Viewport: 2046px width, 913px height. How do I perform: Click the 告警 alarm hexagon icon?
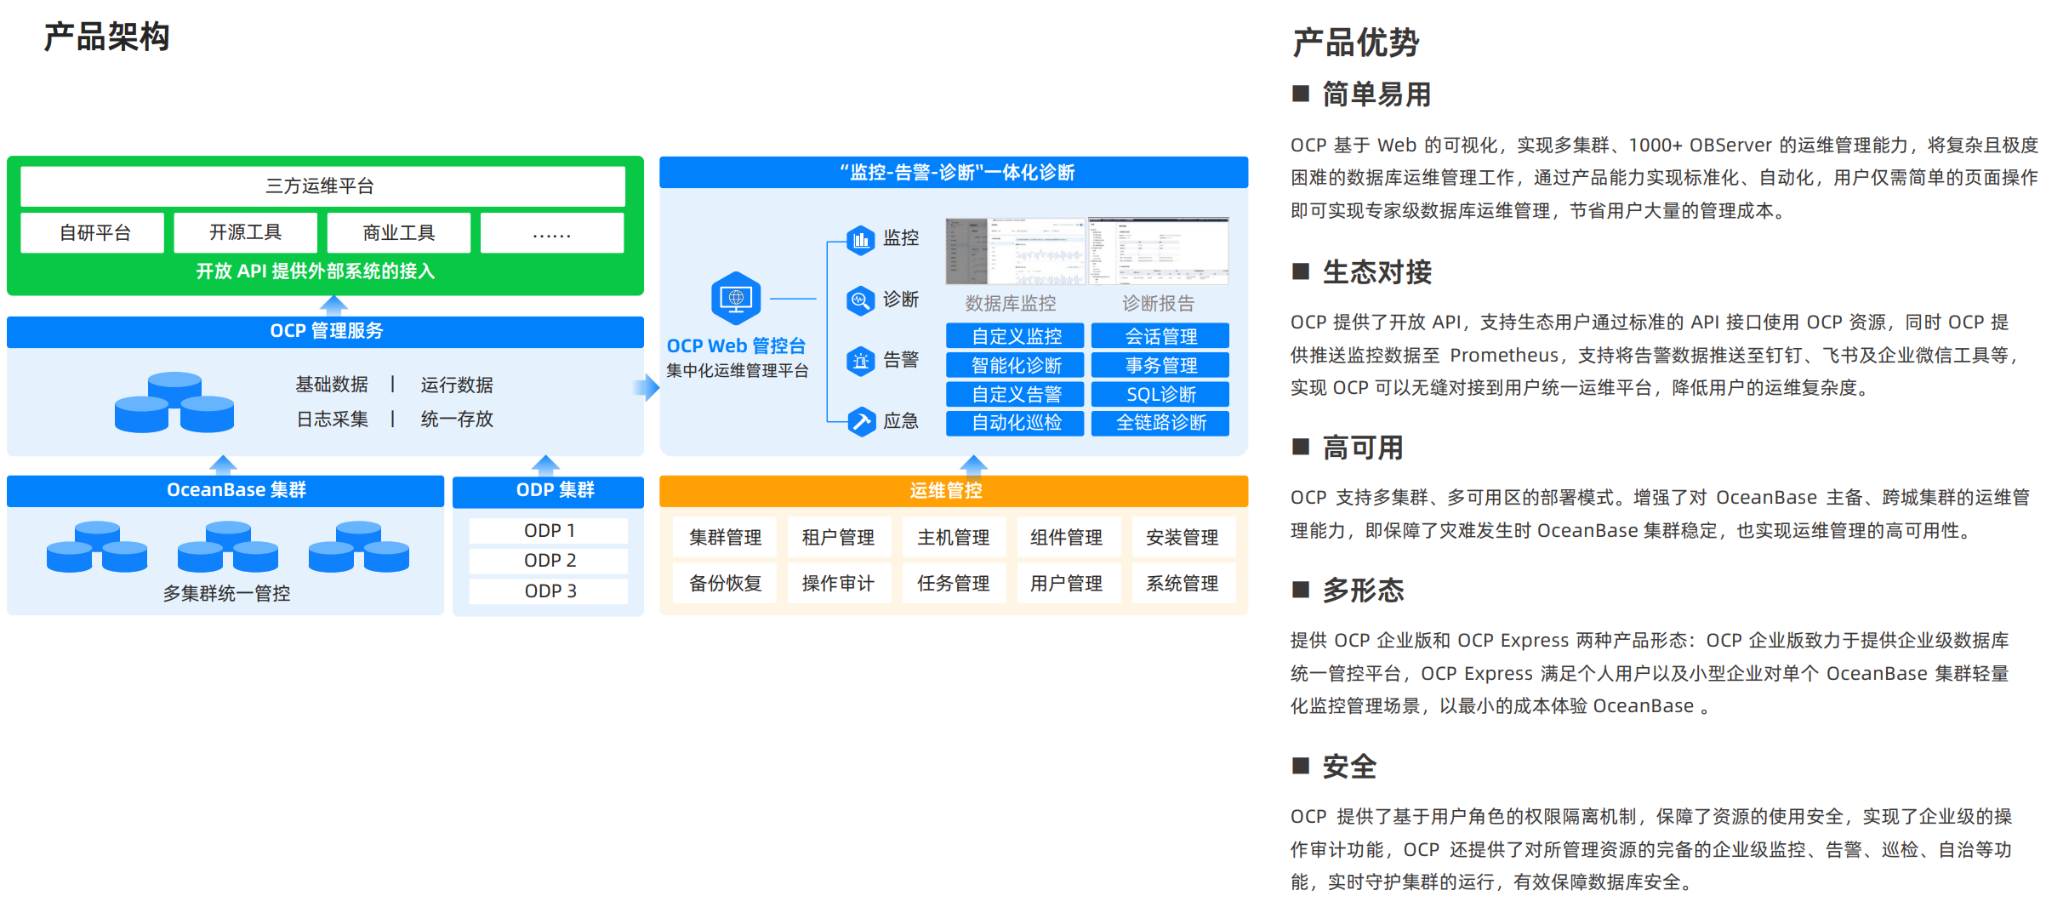(860, 361)
